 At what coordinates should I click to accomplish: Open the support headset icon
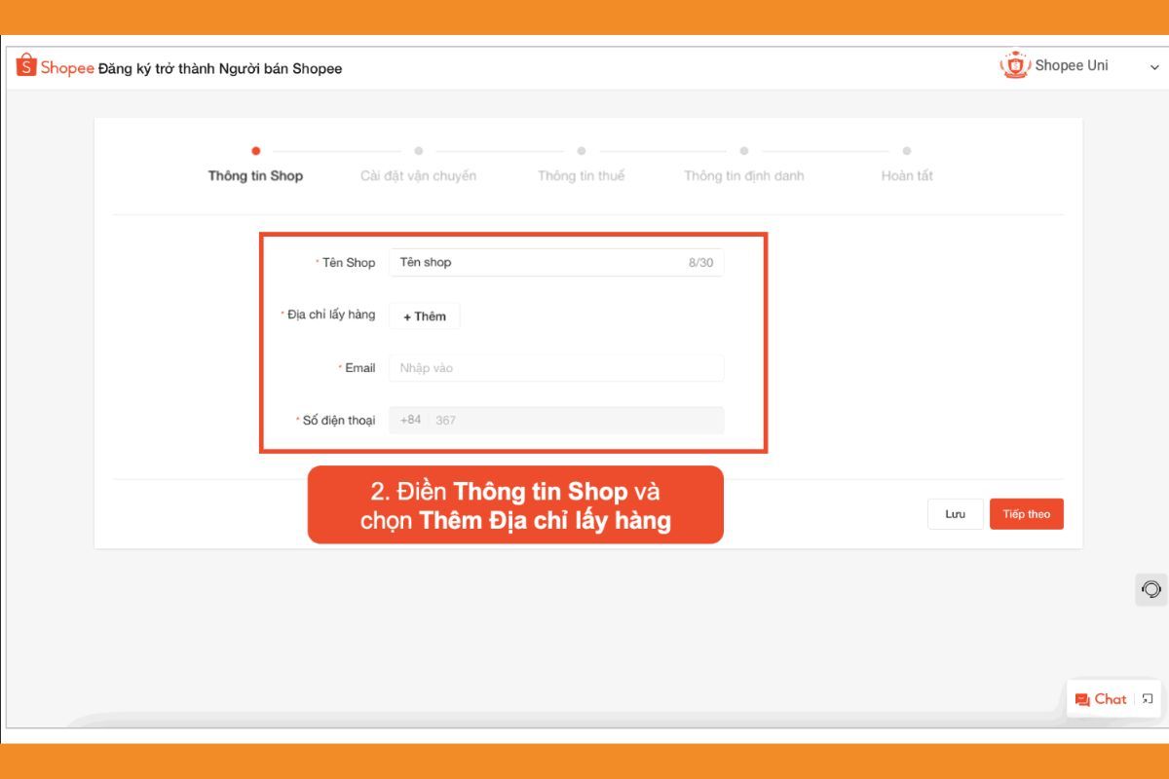click(x=1150, y=589)
